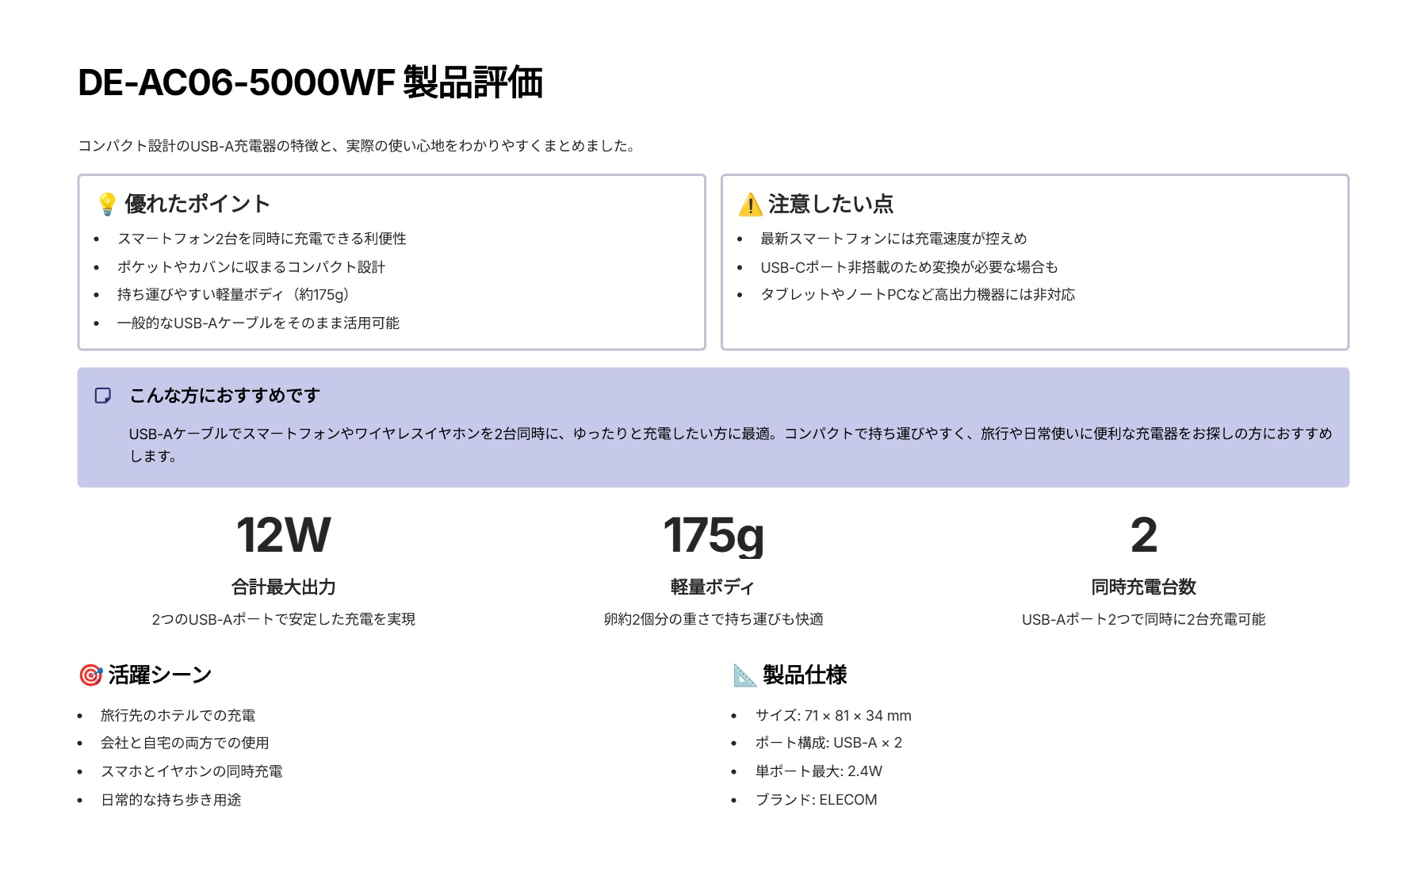Click the bullet marker before 最新スマートフォンには充電速度が控えめ

pos(740,239)
